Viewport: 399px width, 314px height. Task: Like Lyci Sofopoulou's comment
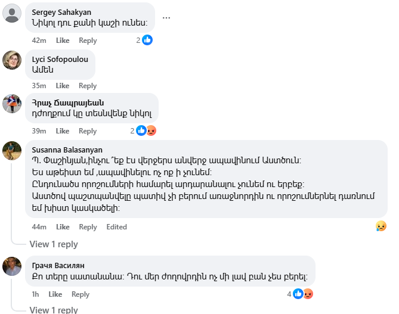point(63,86)
